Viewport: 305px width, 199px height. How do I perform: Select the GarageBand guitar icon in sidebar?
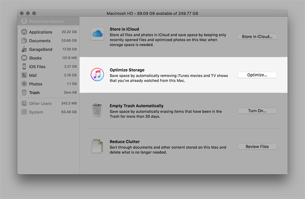tap(24, 50)
